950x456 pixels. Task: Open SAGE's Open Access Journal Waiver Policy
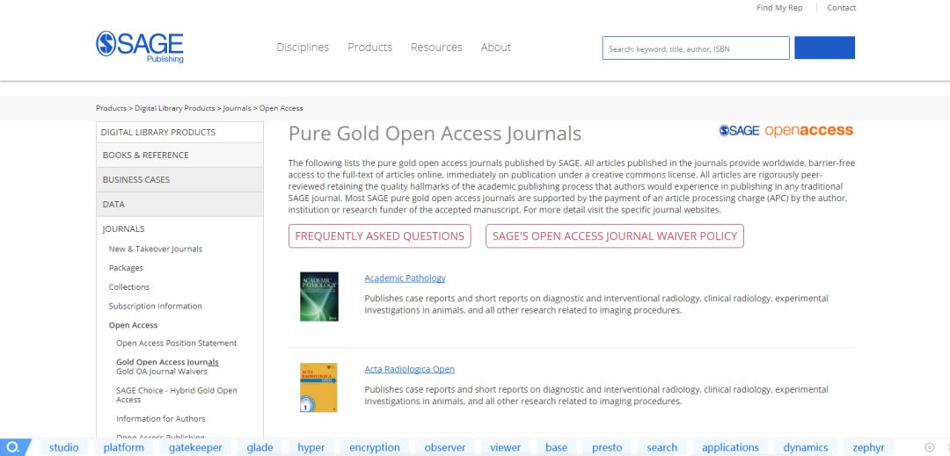coord(614,236)
